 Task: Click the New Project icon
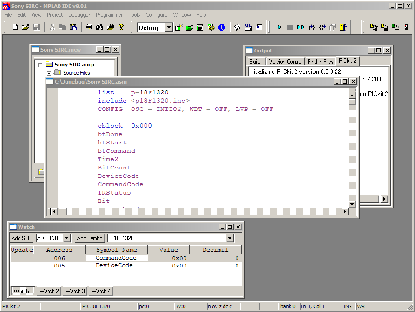pyautogui.click(x=179, y=27)
